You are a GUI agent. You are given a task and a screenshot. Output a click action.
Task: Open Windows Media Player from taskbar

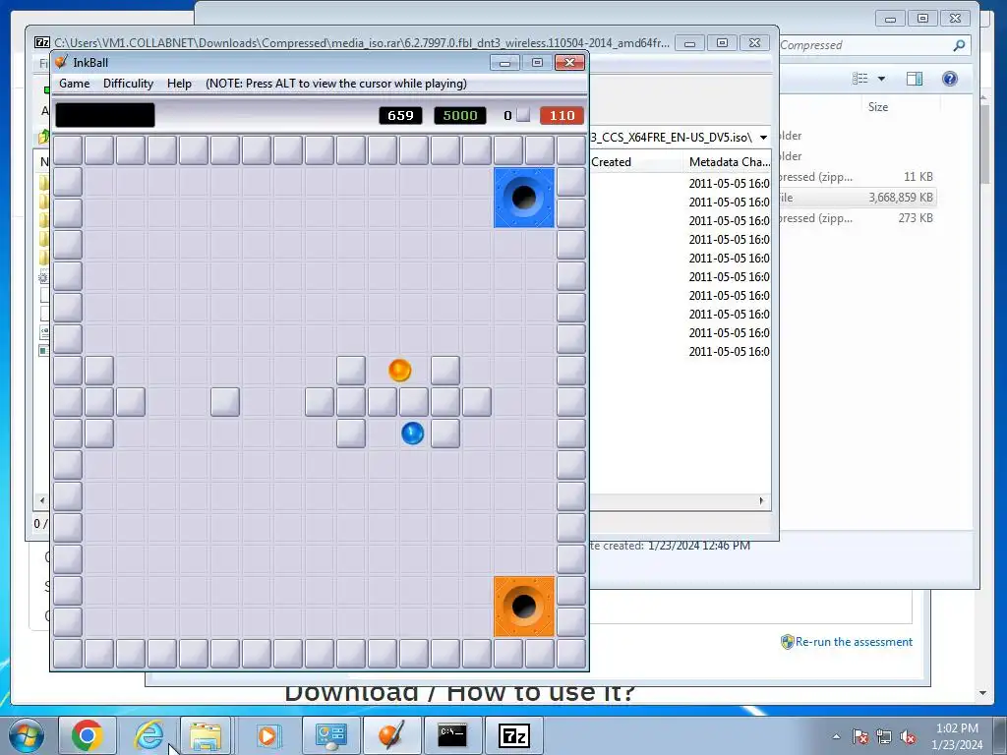click(267, 735)
